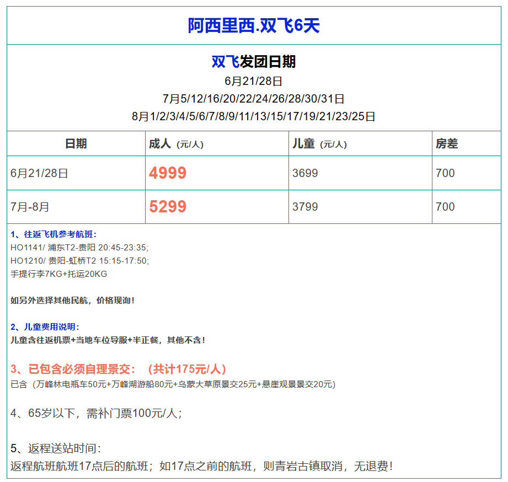Viewport: 508px width, 482px height.
Task: Click the 返程送站时间 heading
Action: coord(56,448)
